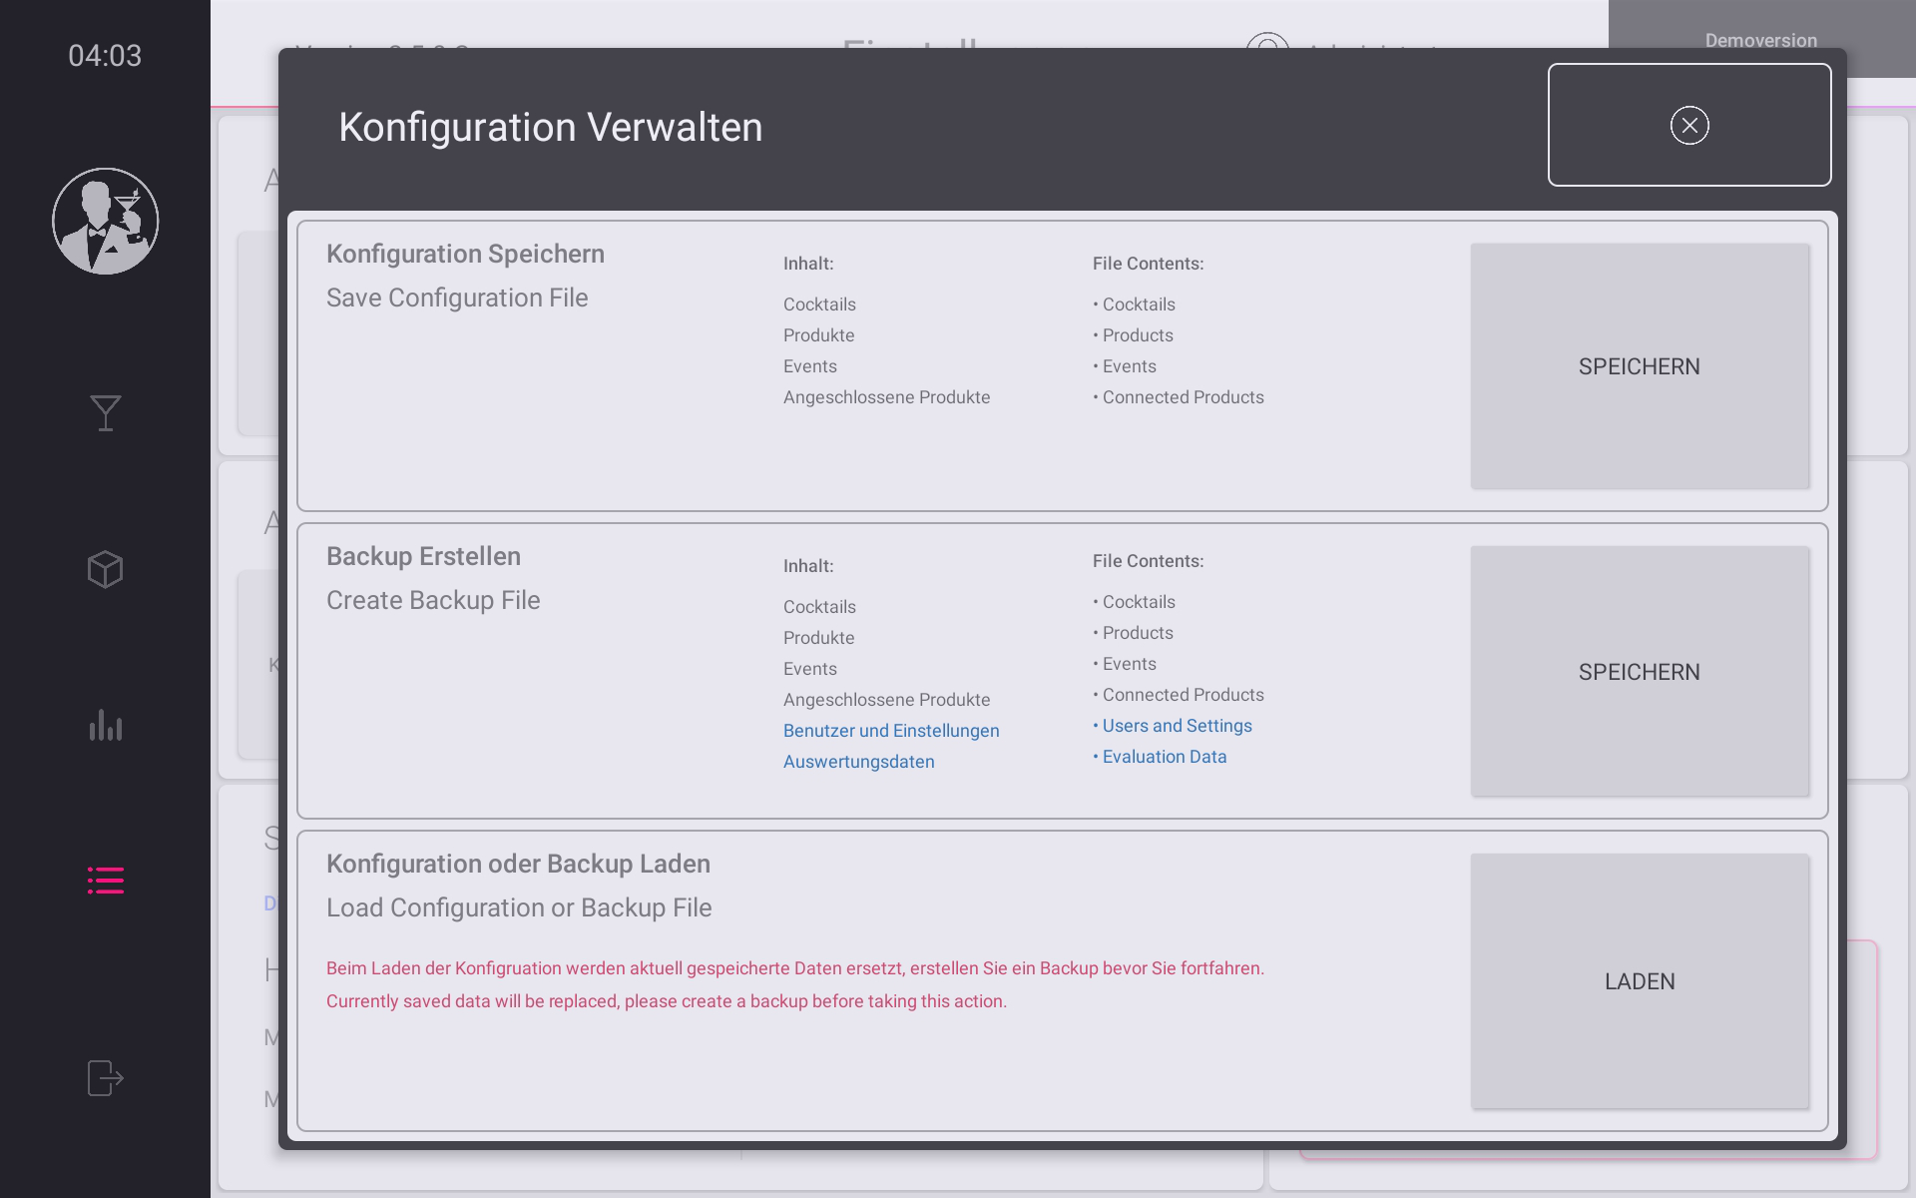The height and width of the screenshot is (1198, 1916).
Task: Click the Evaluation Data blue text
Action: pos(1164,757)
